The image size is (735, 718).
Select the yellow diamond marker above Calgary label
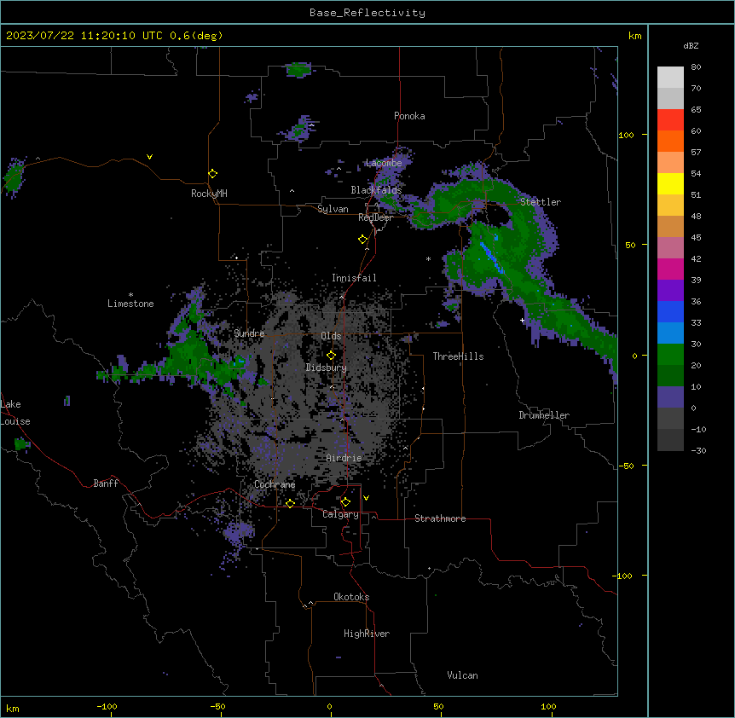345,502
